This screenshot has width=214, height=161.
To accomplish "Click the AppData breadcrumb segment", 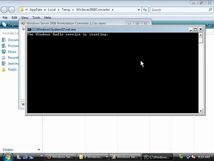I will [36, 10].
